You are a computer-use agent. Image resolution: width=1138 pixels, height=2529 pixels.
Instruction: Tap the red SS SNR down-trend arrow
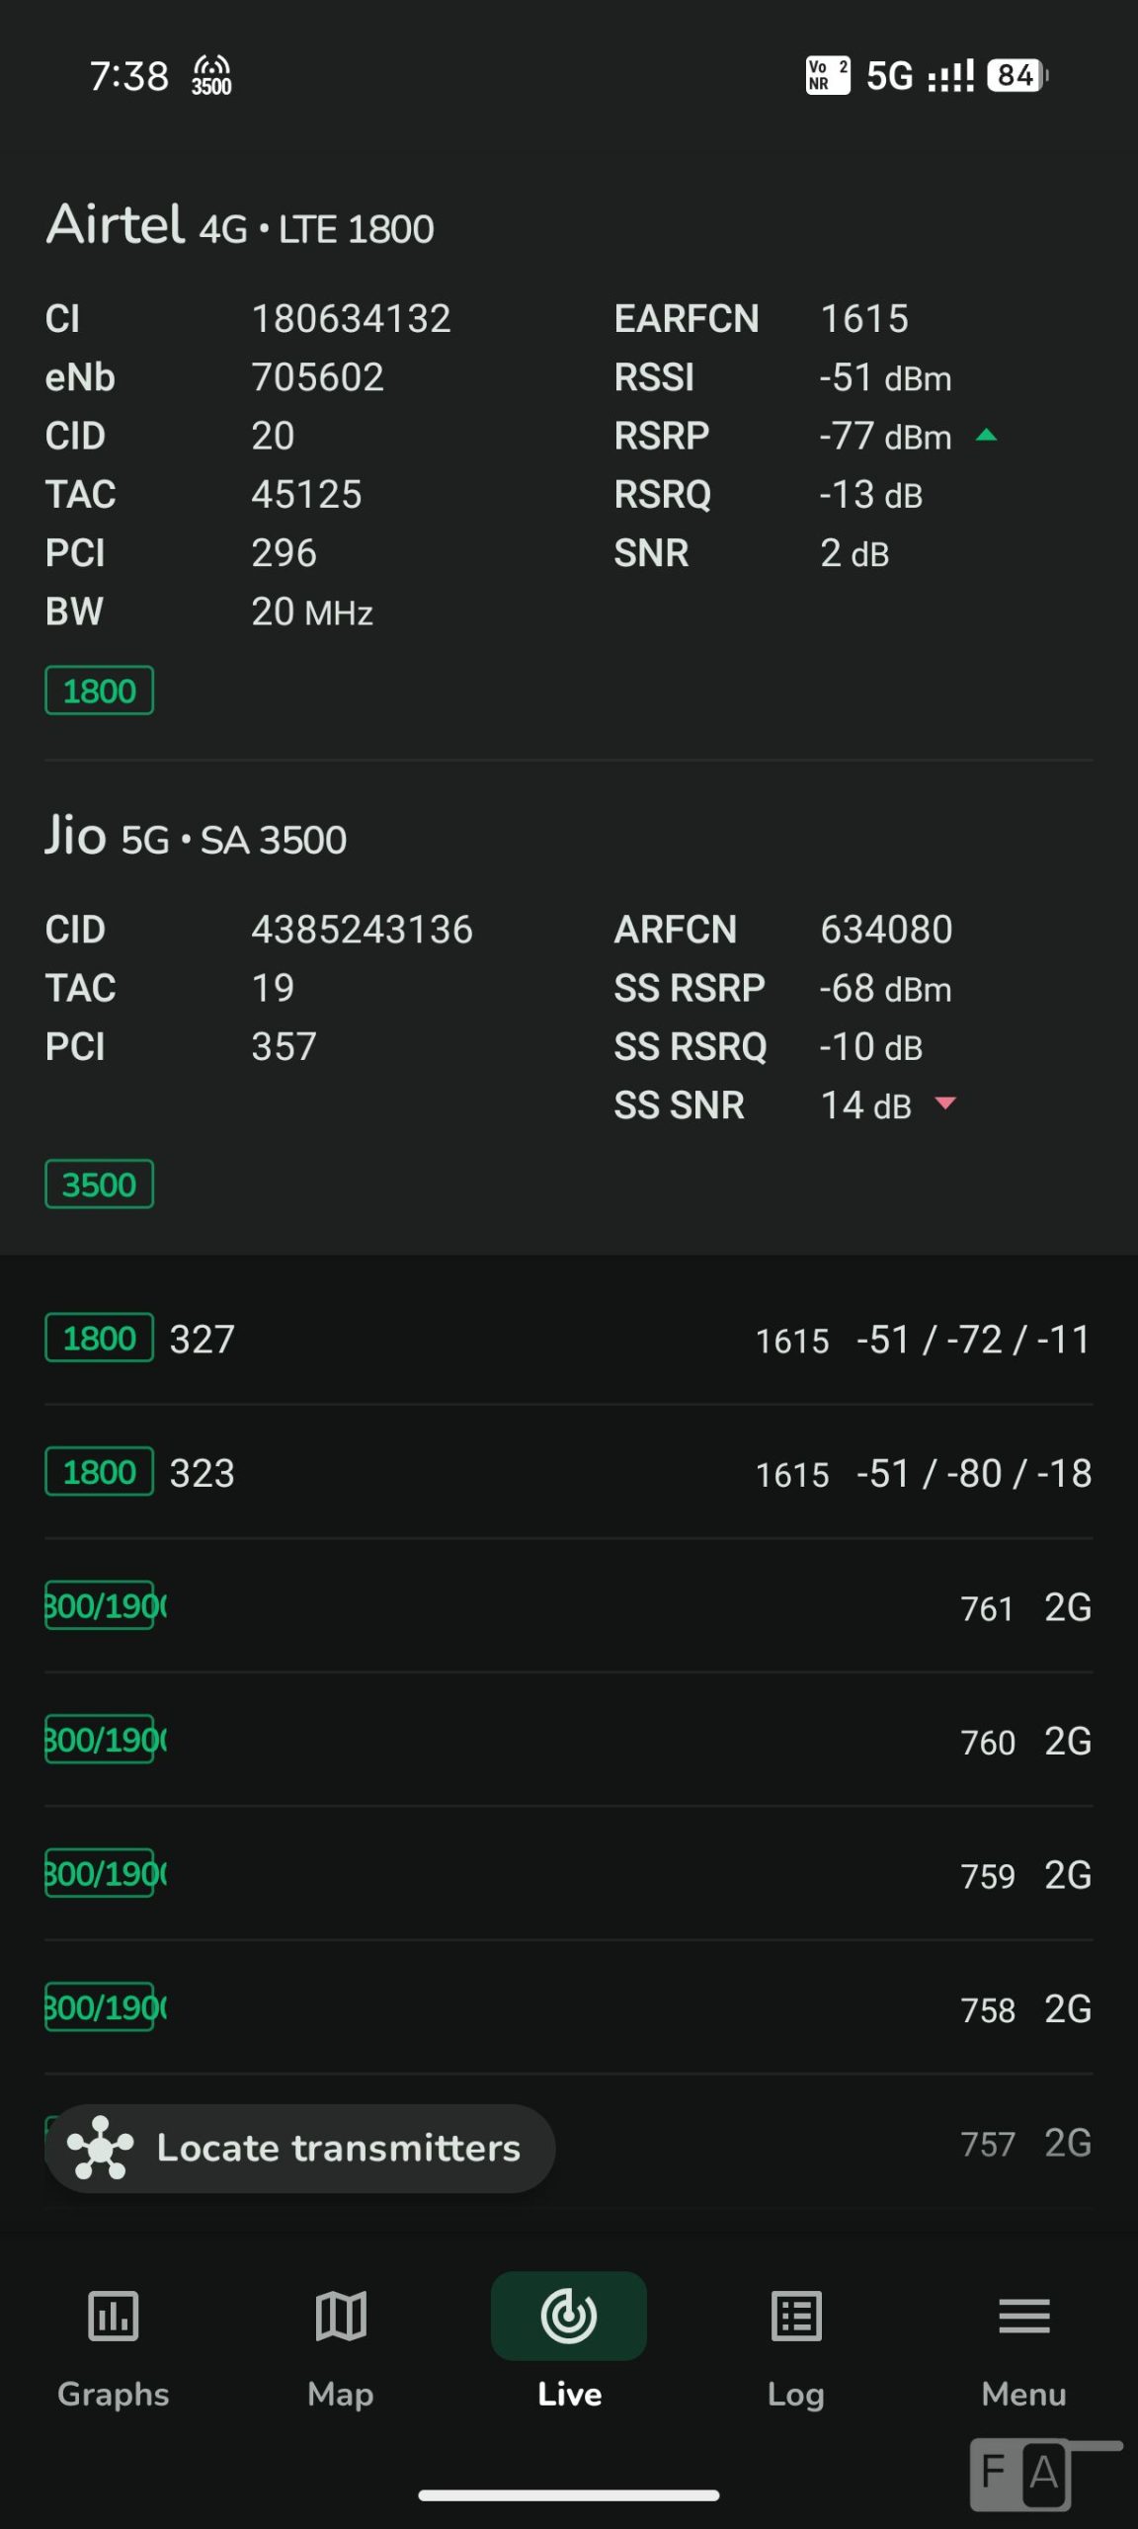(945, 1103)
